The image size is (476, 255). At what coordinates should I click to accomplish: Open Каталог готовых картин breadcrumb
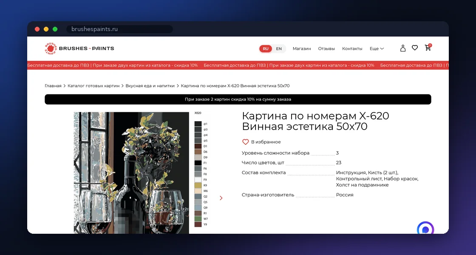click(x=93, y=86)
